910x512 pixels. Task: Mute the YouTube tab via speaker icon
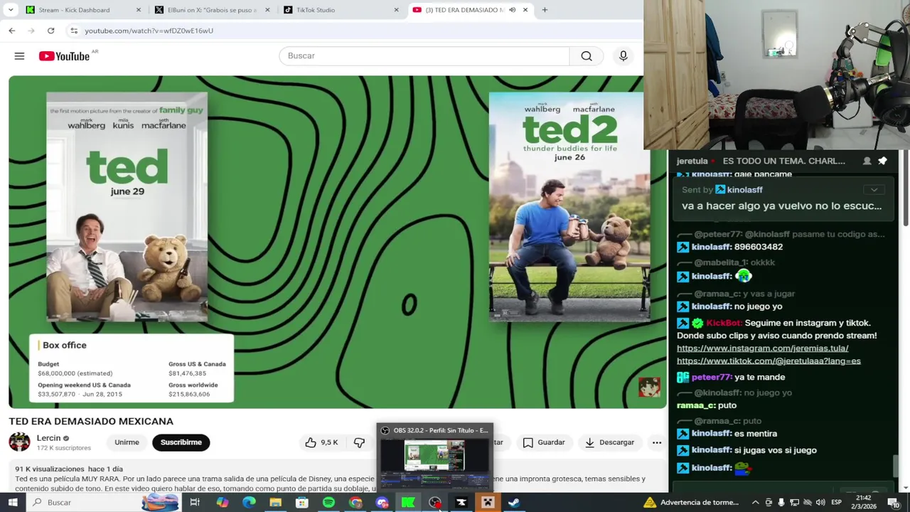512,10
